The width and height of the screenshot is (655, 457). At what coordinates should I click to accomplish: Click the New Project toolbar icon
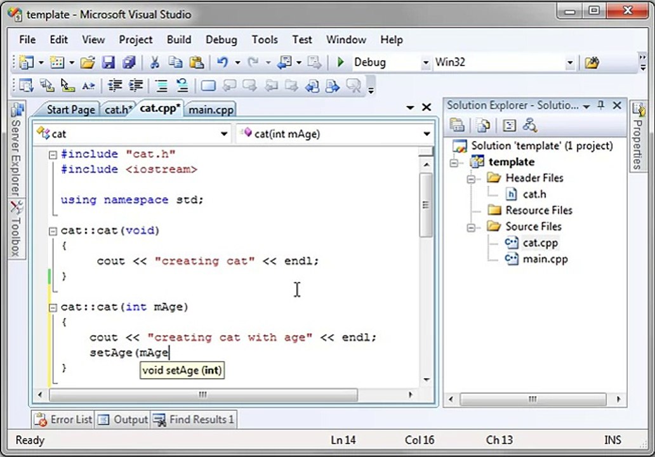27,63
